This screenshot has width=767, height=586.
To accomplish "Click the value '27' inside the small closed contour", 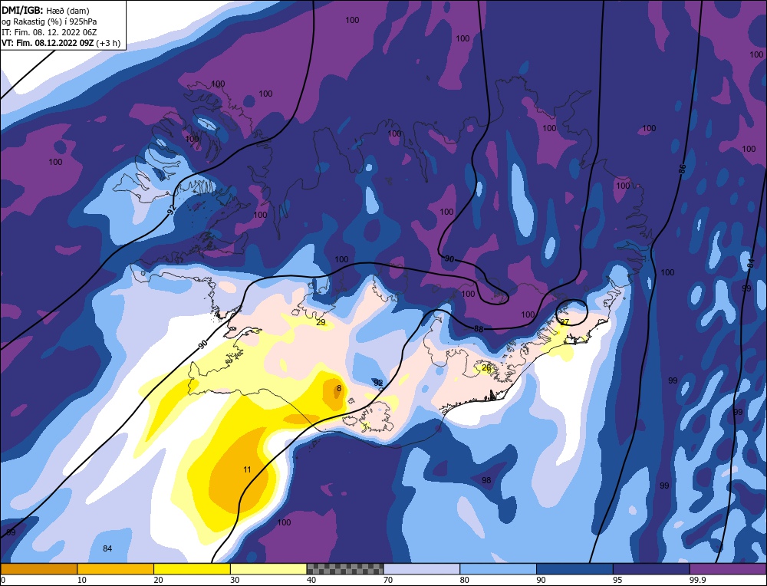I will coord(565,322).
